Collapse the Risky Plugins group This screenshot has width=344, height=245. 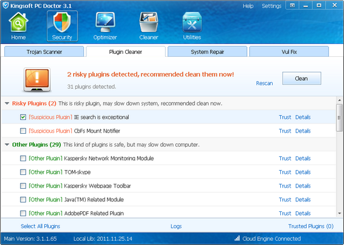(x=7, y=103)
